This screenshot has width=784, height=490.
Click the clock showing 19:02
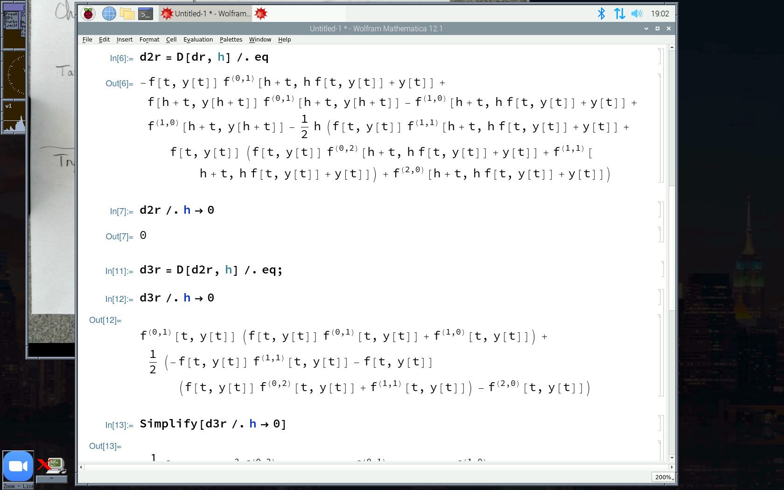(660, 14)
